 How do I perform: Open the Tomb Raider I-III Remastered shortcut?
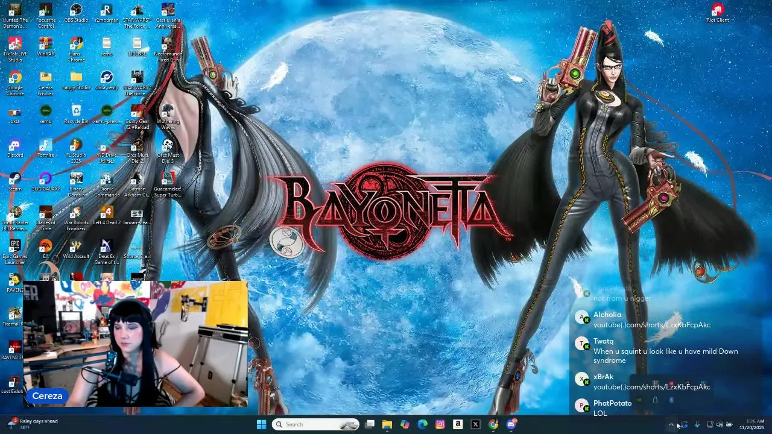pyautogui.click(x=15, y=218)
